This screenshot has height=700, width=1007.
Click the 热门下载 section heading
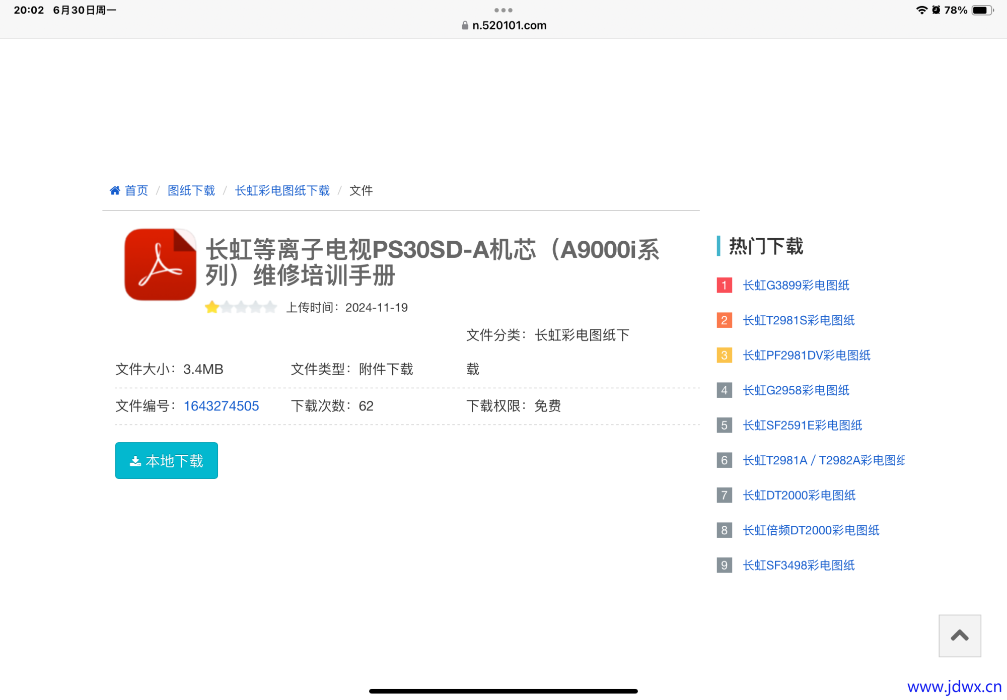tap(766, 246)
